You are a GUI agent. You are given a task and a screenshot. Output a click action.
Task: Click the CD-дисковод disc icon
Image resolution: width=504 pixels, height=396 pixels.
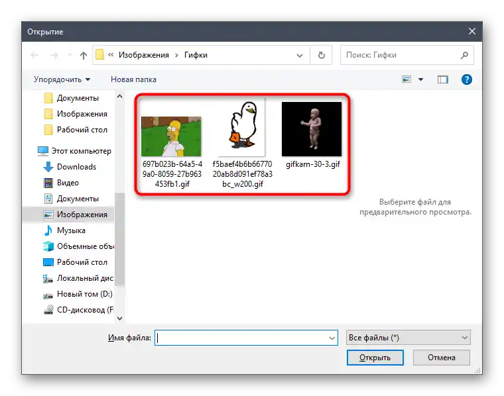pyautogui.click(x=48, y=310)
